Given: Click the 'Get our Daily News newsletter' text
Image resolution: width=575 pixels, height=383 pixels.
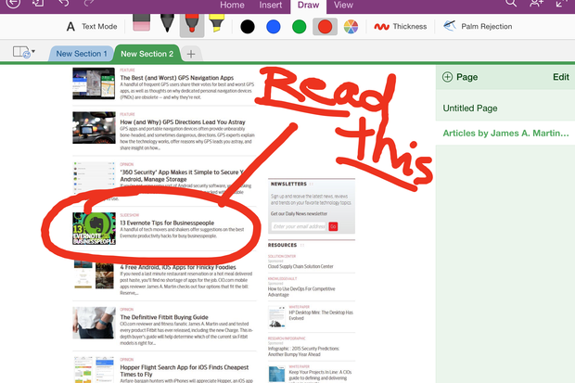Looking at the screenshot, I should click(x=299, y=213).
